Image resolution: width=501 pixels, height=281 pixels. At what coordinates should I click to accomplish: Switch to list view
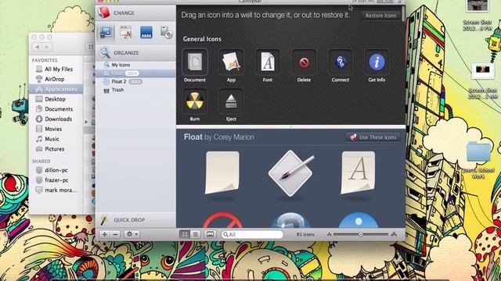click(196, 234)
